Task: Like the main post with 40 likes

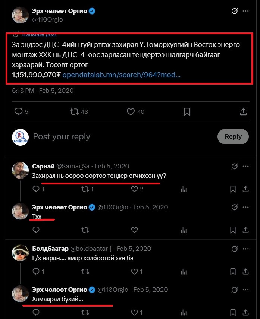Action: click(x=131, y=111)
